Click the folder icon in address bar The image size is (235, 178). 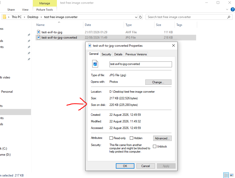coord(5,17)
